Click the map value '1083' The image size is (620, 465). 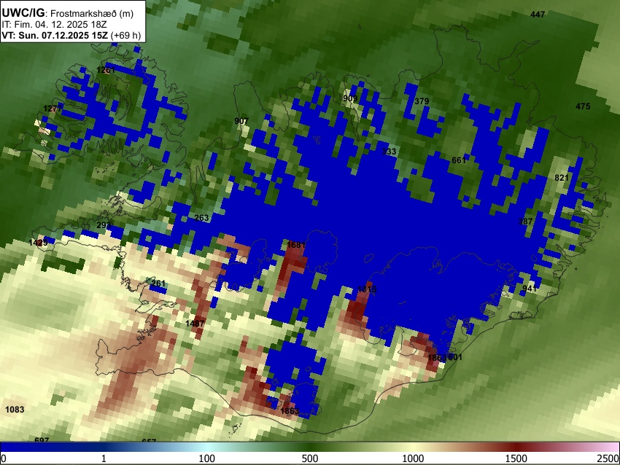click(15, 410)
